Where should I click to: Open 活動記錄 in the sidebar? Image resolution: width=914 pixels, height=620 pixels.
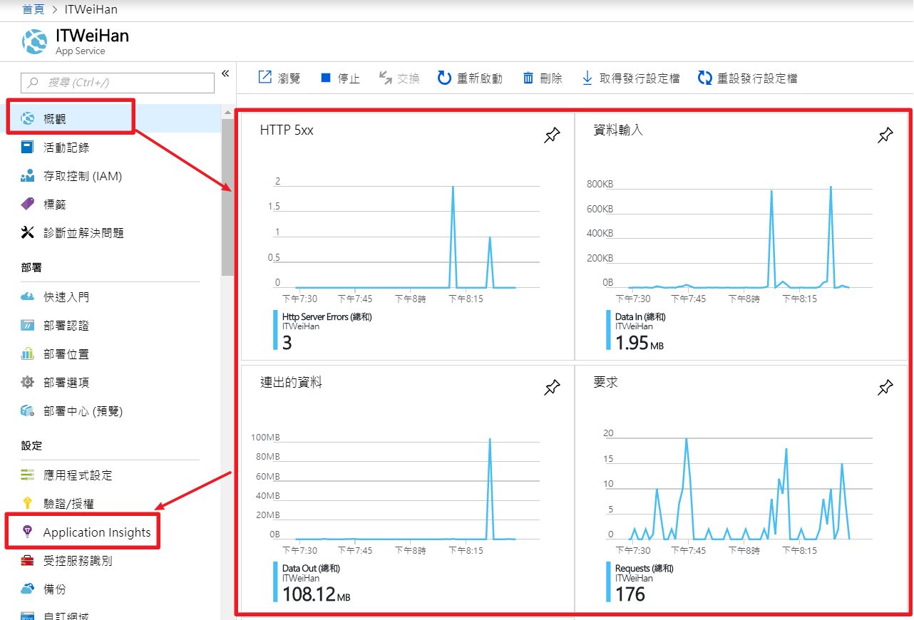pos(111,148)
